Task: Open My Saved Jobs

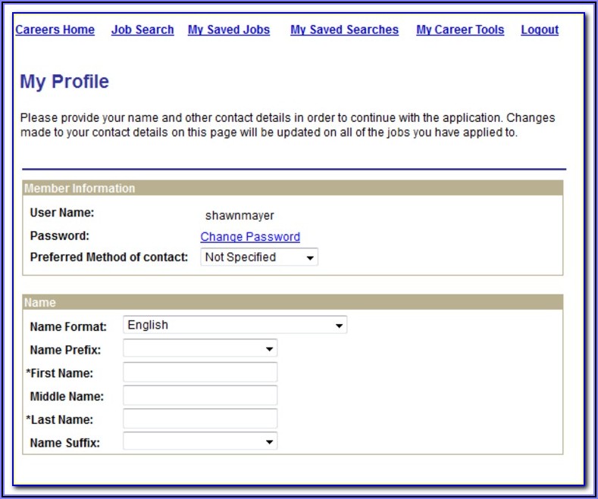Action: point(228,30)
